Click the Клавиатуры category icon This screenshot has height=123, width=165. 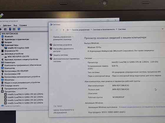tap(3, 62)
